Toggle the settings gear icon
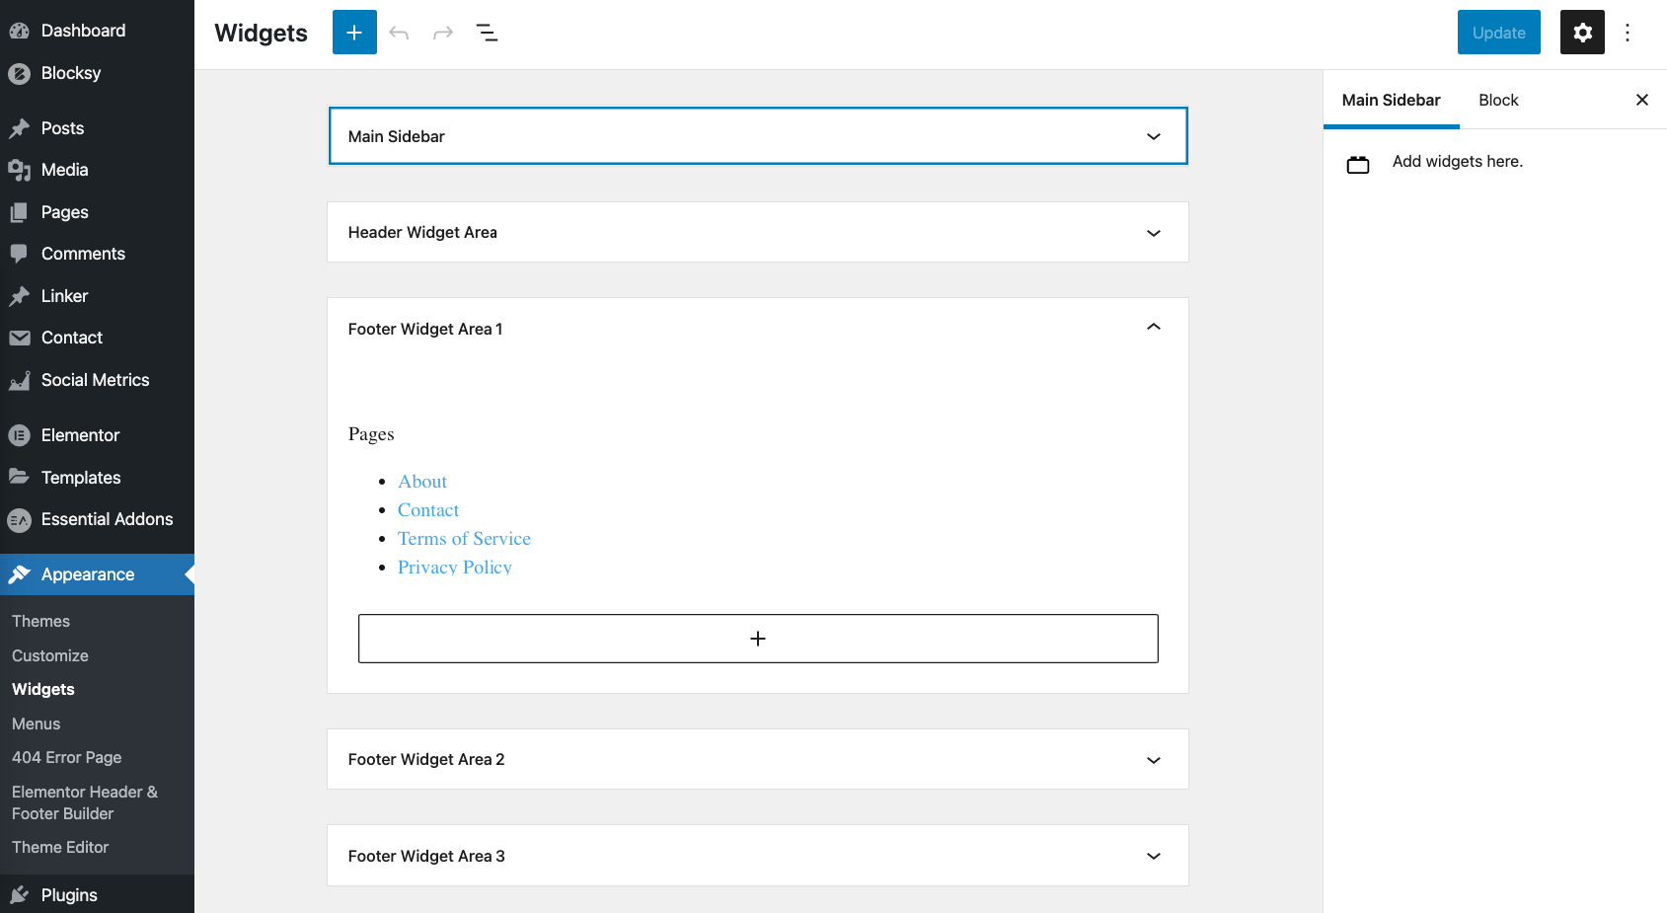This screenshot has height=913, width=1667. (1582, 33)
